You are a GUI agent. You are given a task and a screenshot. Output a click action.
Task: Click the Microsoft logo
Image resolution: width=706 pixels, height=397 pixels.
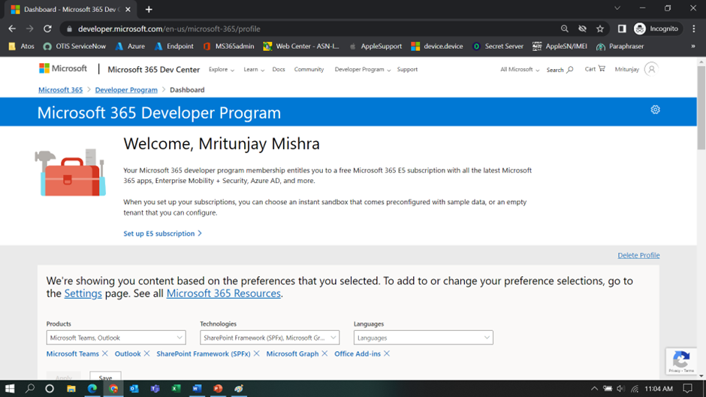tap(63, 68)
